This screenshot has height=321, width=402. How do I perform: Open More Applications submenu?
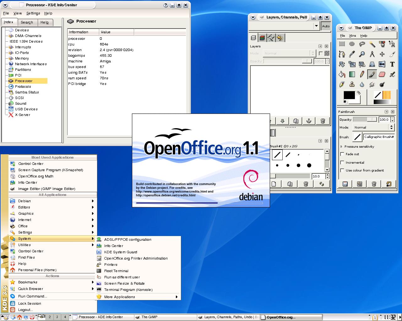point(138,297)
